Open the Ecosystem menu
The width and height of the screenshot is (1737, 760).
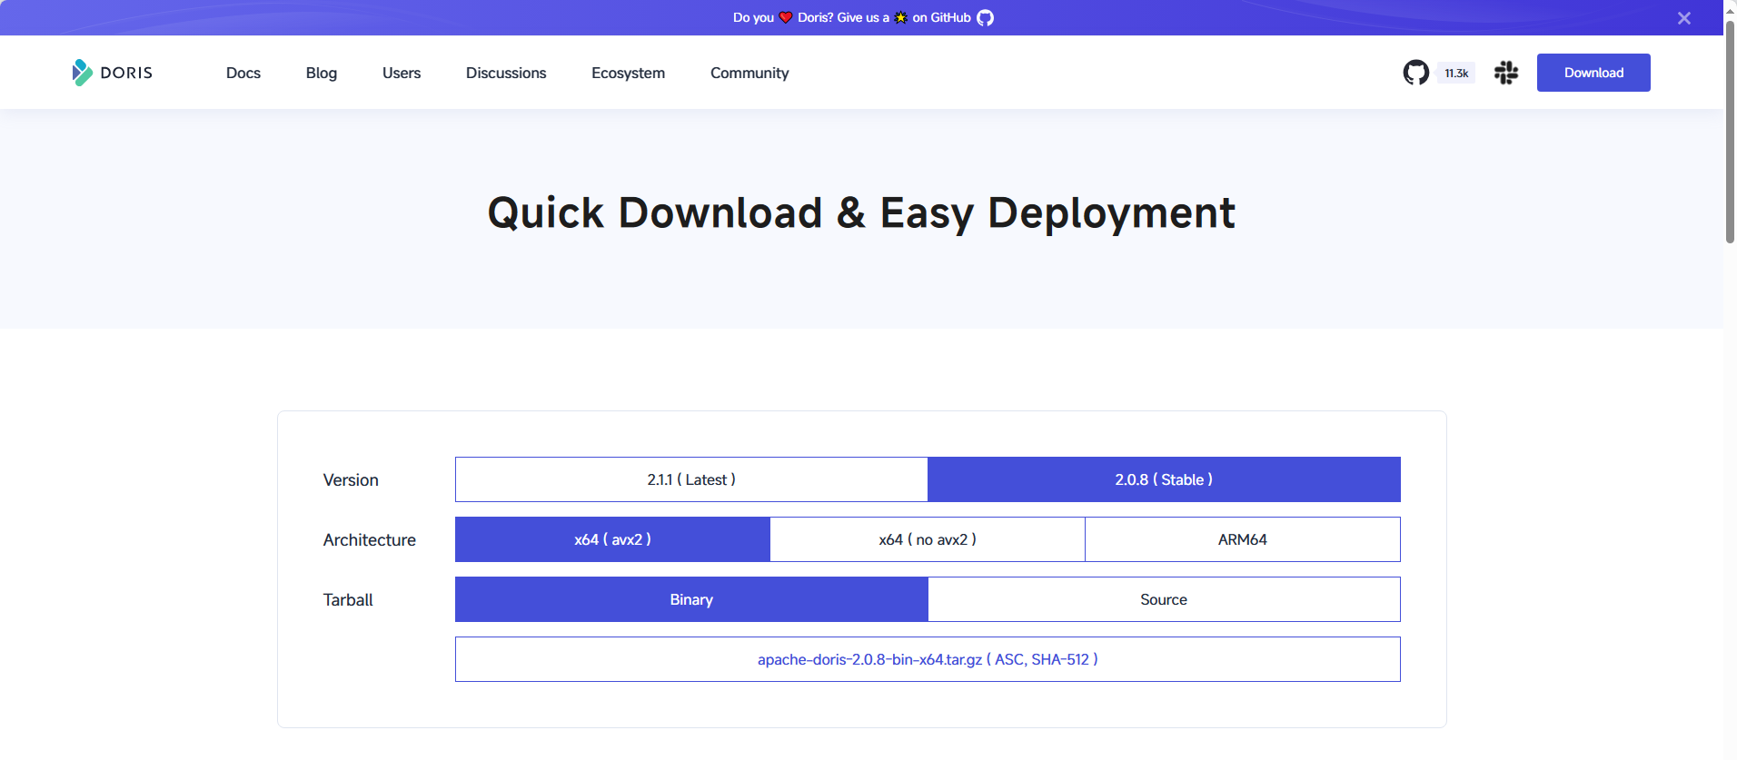click(x=628, y=73)
